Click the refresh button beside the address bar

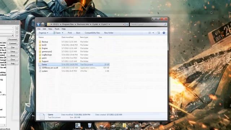coord(127,24)
